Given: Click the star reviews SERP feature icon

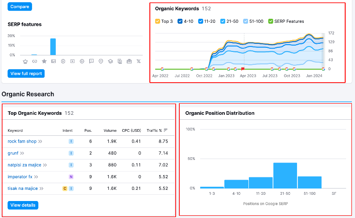Looking at the screenshot, I should tap(44, 61).
